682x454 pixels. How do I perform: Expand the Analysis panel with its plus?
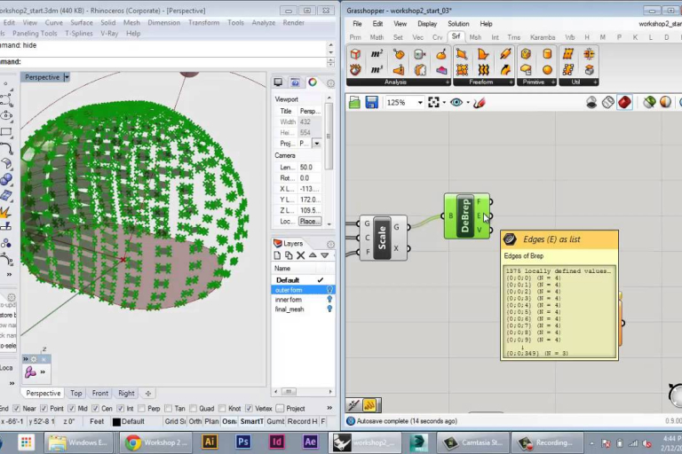click(448, 82)
